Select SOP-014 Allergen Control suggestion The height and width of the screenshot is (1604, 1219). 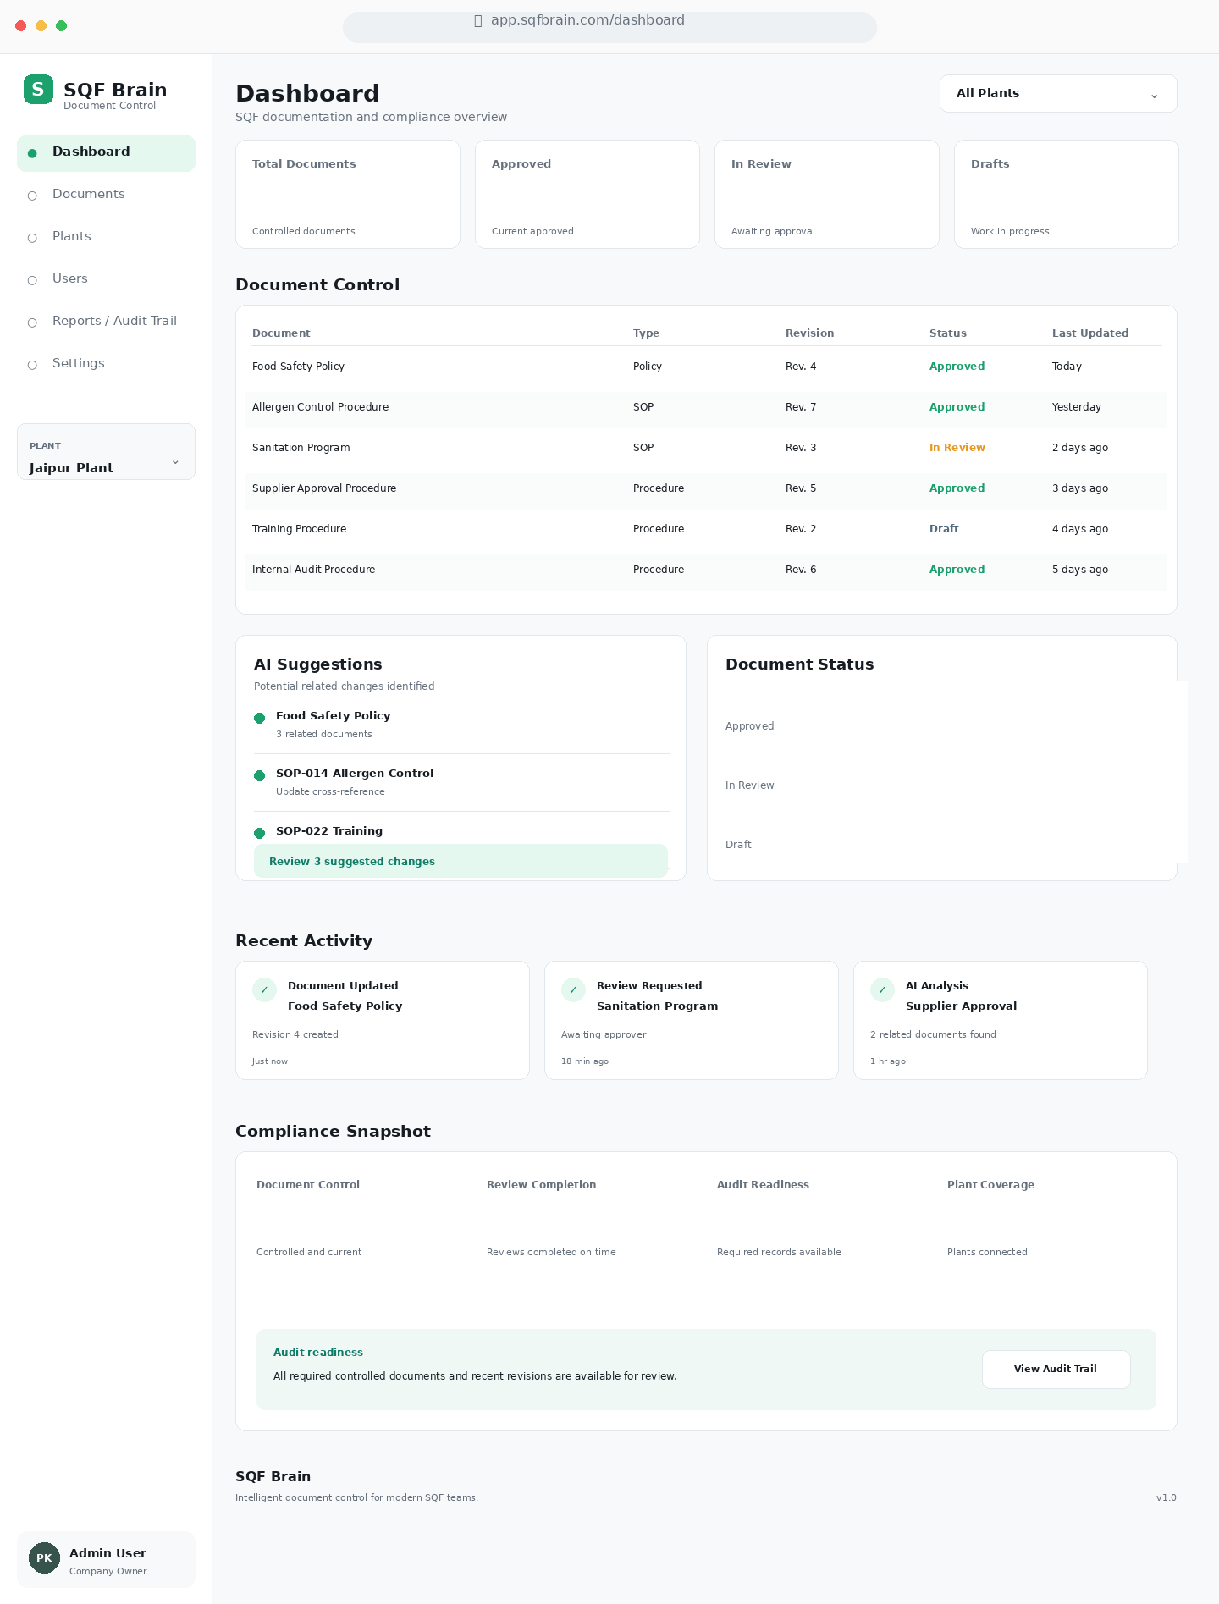click(x=461, y=782)
